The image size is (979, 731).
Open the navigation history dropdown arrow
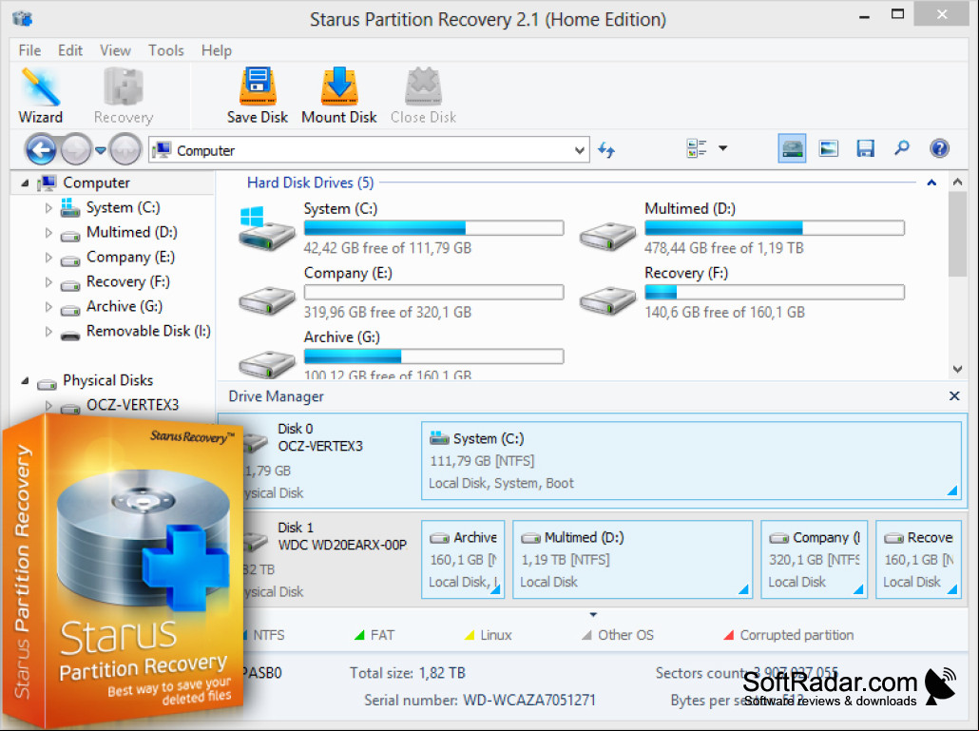pyautogui.click(x=101, y=150)
